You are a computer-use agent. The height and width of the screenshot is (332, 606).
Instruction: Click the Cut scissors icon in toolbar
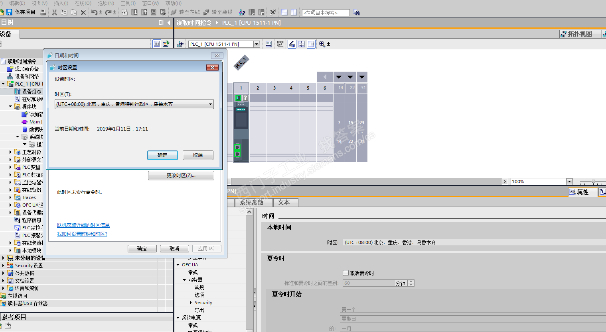click(x=54, y=12)
